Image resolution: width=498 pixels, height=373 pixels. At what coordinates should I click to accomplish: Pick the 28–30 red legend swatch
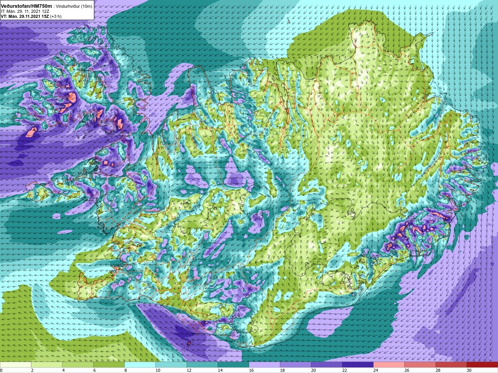[x=451, y=365]
